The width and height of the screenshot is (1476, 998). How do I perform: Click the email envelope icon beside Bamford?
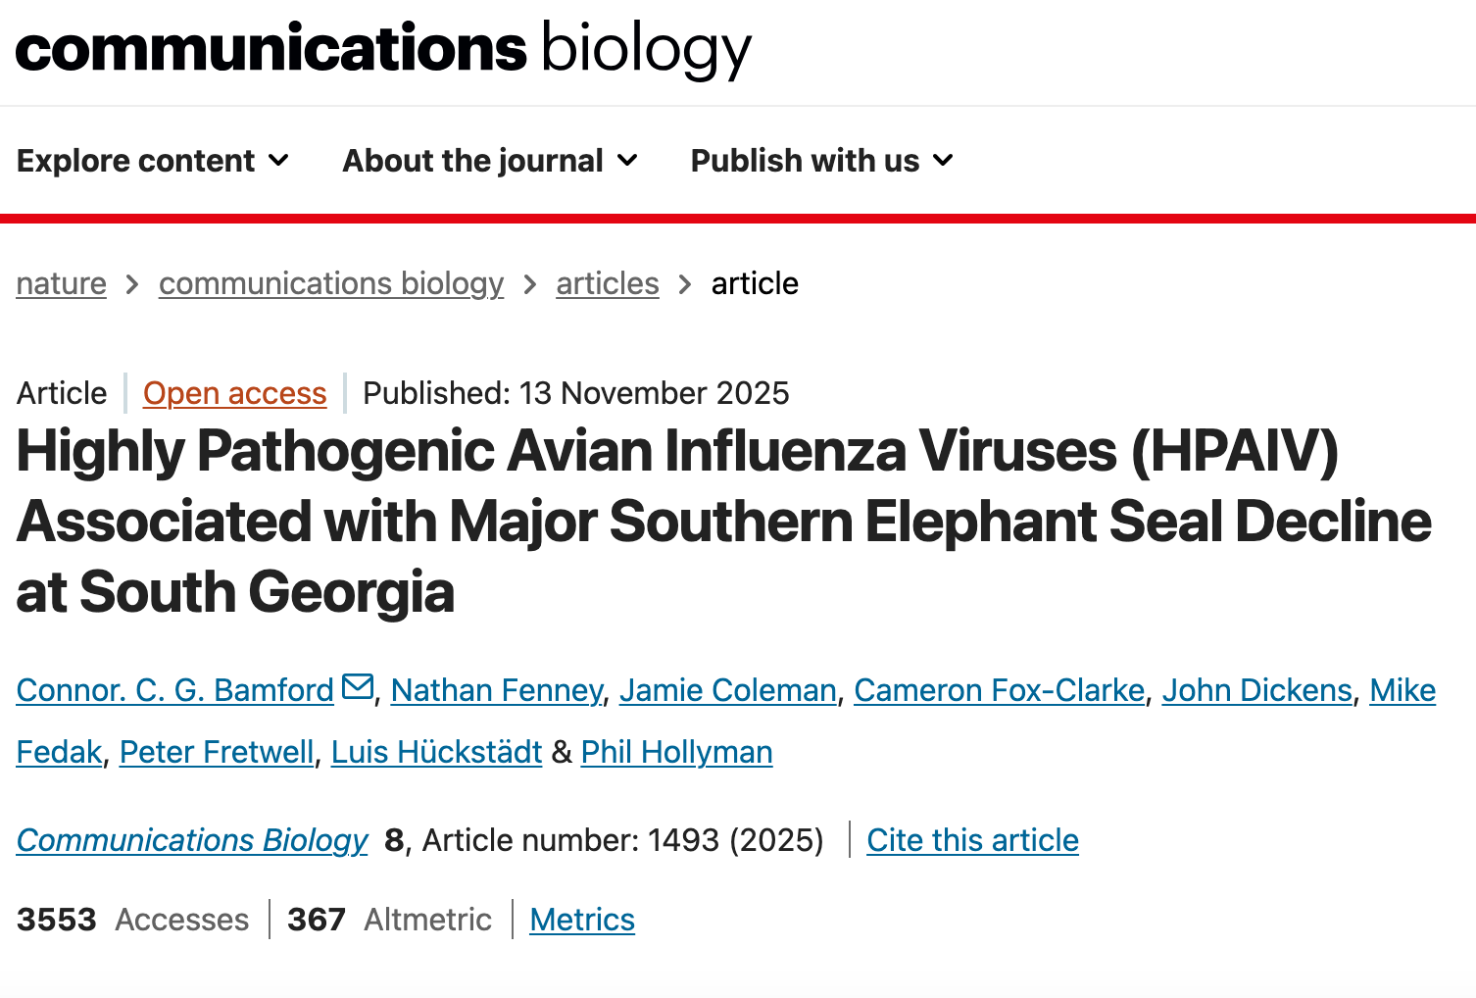pos(358,687)
